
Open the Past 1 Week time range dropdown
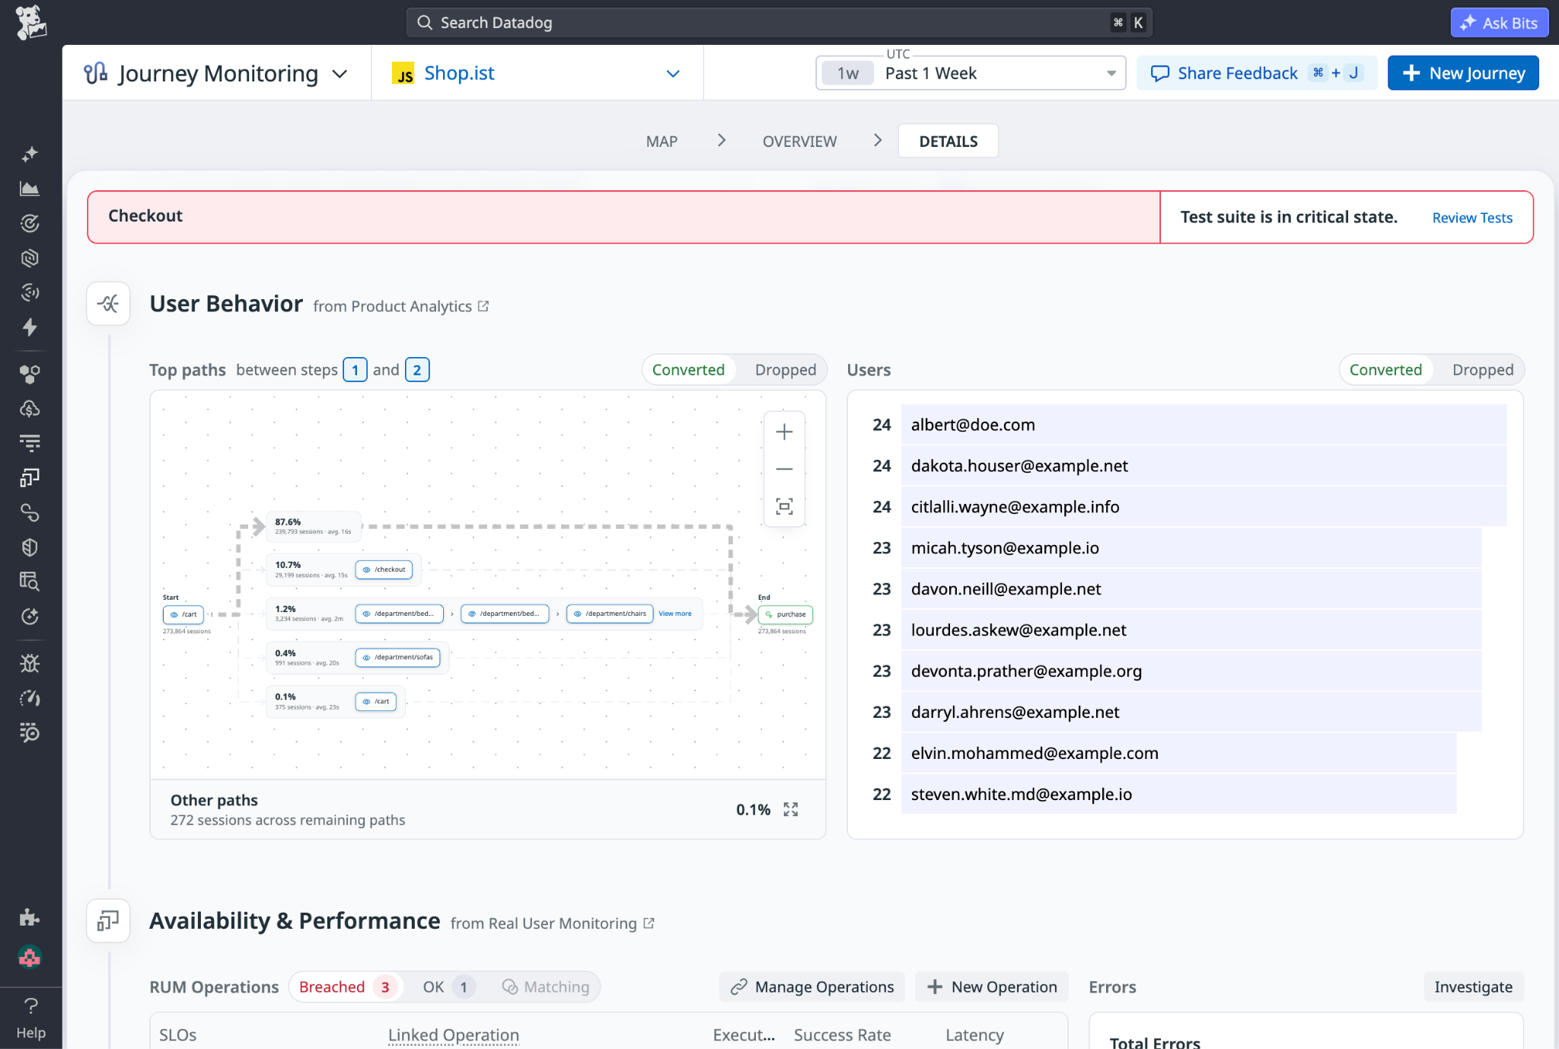(x=971, y=73)
